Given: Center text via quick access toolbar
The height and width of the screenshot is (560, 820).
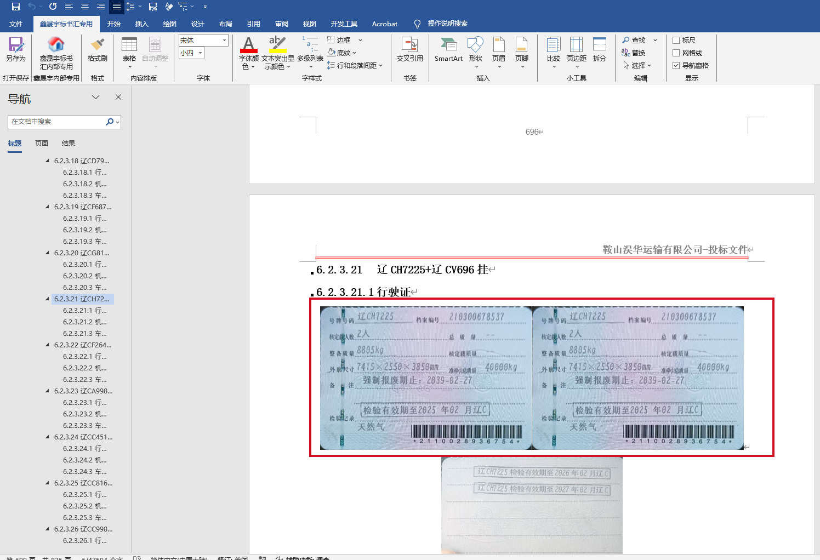Looking at the screenshot, I should pos(84,7).
